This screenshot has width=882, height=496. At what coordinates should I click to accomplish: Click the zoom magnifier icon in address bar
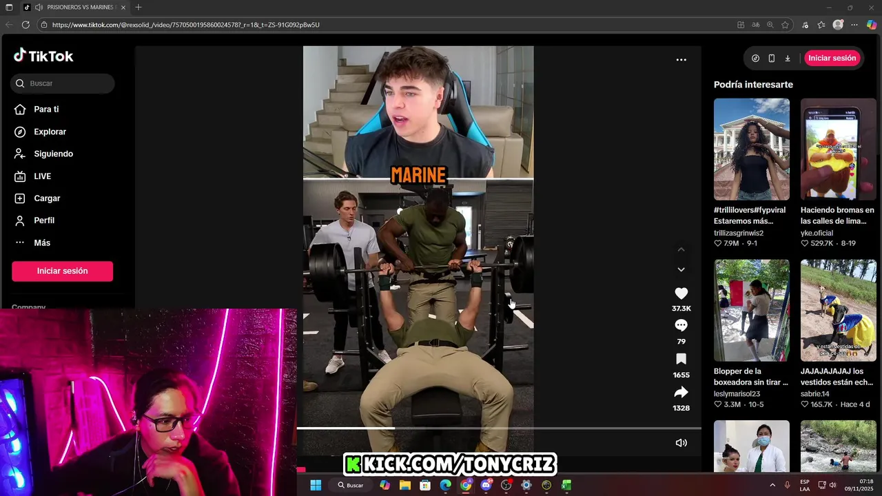[770, 25]
